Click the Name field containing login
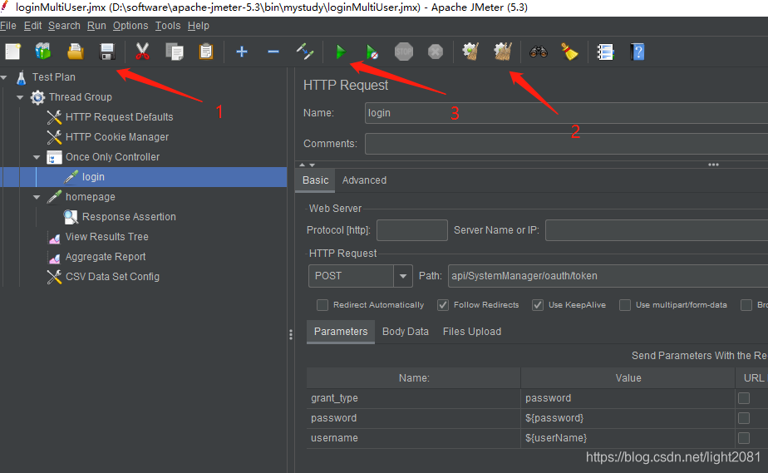The height and width of the screenshot is (473, 768). [x=566, y=113]
